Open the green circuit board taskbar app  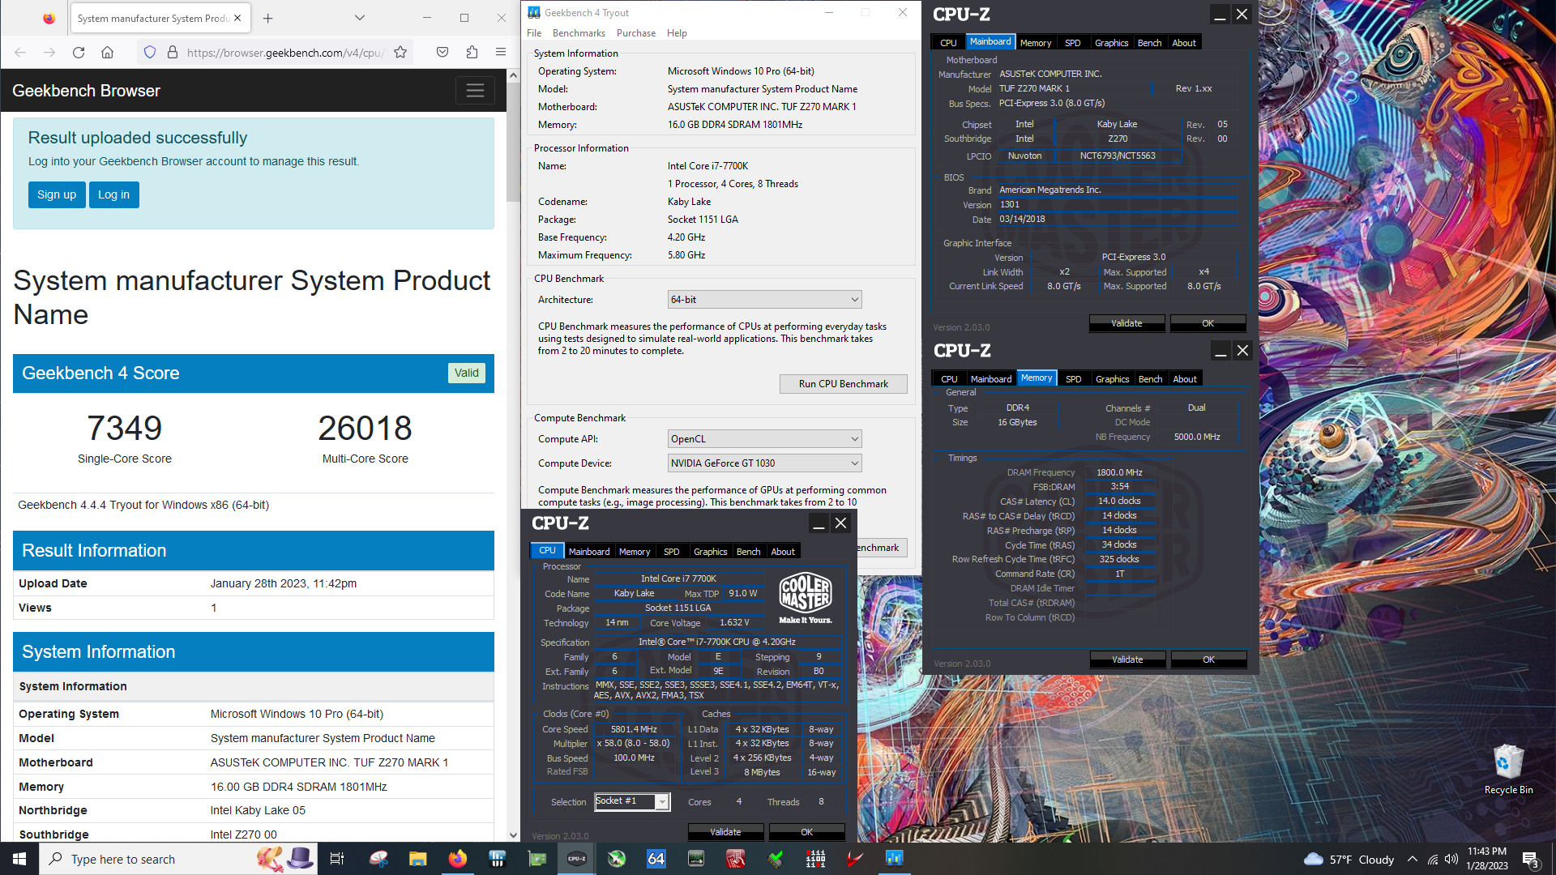tap(537, 859)
